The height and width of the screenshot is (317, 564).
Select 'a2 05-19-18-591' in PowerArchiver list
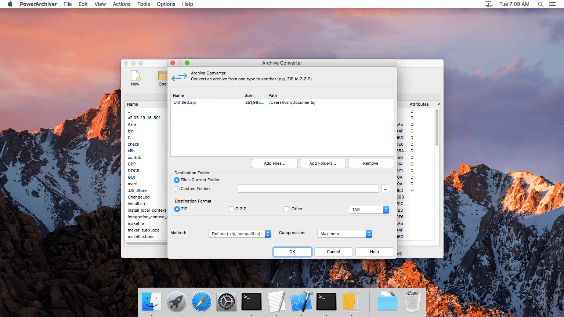click(x=144, y=118)
